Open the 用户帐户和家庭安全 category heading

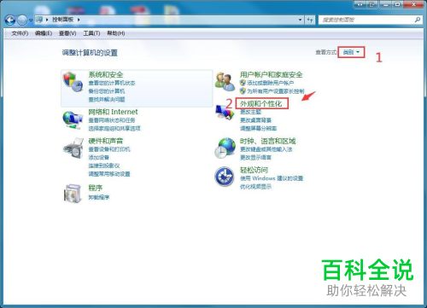[271, 75]
